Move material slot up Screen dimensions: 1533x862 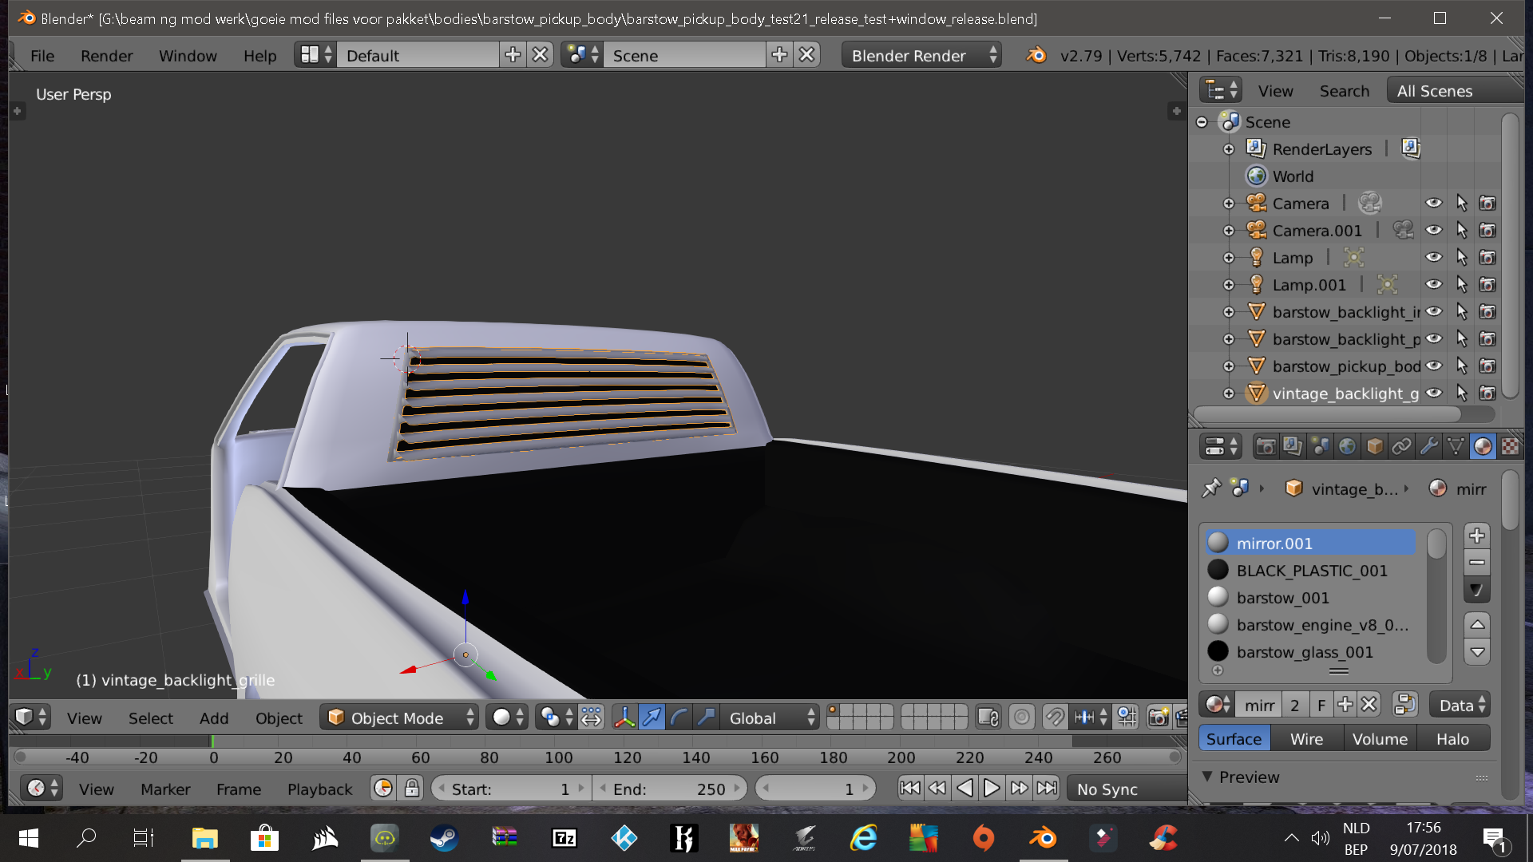pyautogui.click(x=1477, y=625)
